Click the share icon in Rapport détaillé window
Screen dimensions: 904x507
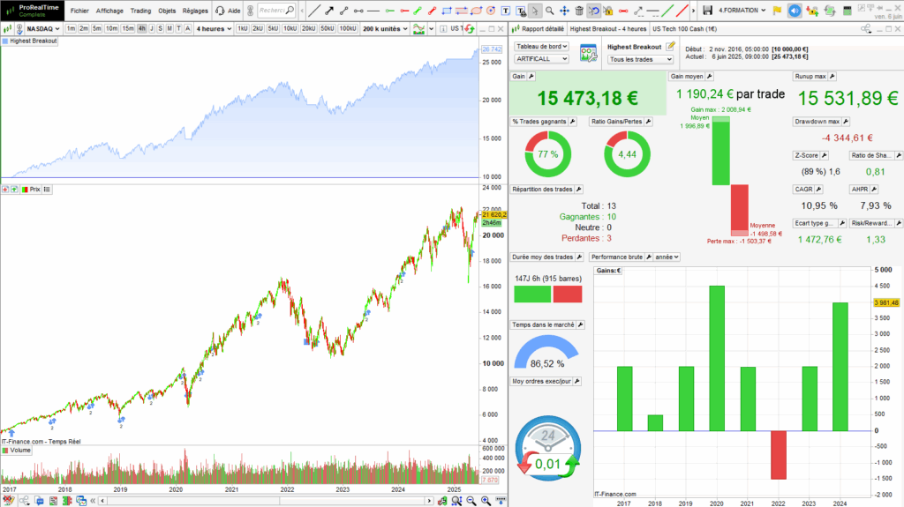point(866,29)
